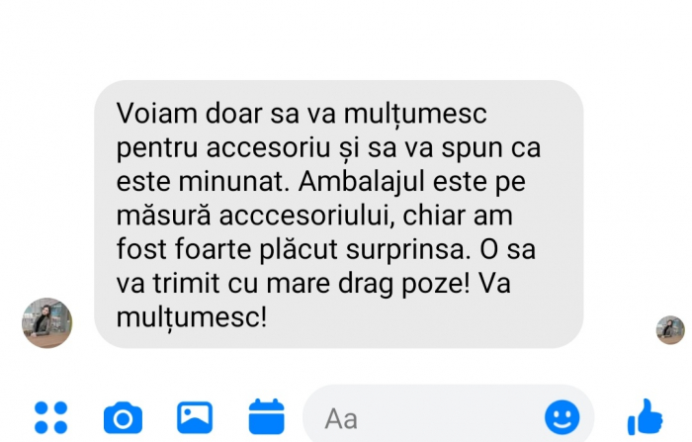
Task: Focus the Aa message input field
Action: 449,417
